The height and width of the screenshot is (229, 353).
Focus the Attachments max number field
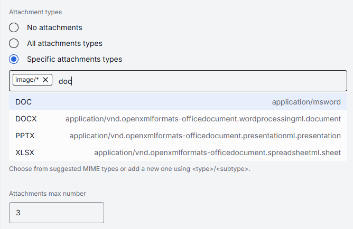(57, 212)
